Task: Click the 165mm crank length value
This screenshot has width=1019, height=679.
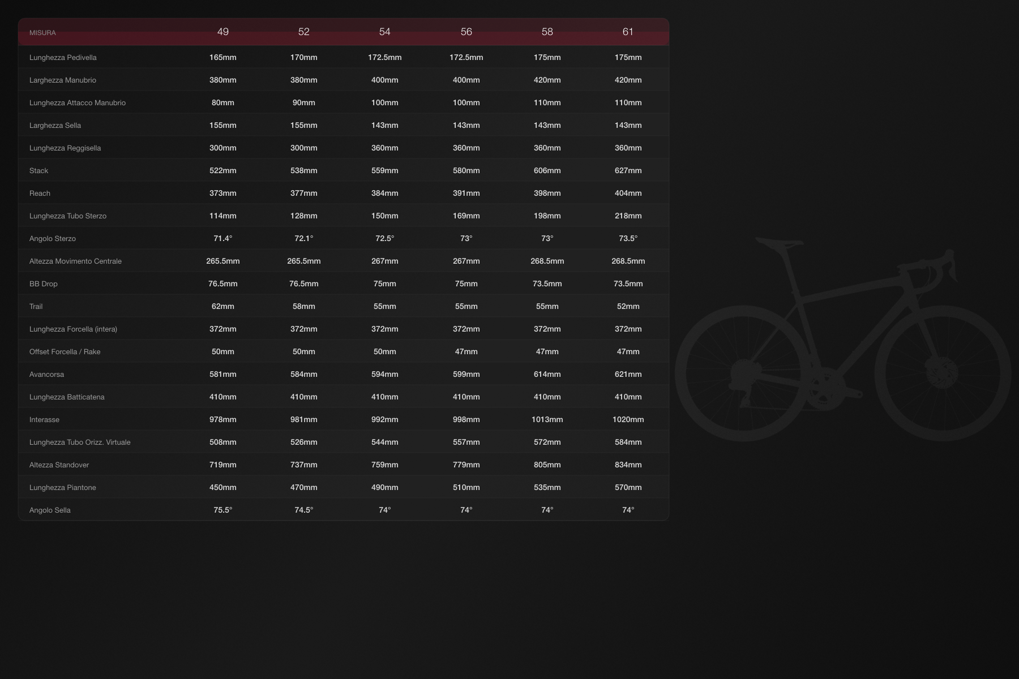Action: point(224,57)
